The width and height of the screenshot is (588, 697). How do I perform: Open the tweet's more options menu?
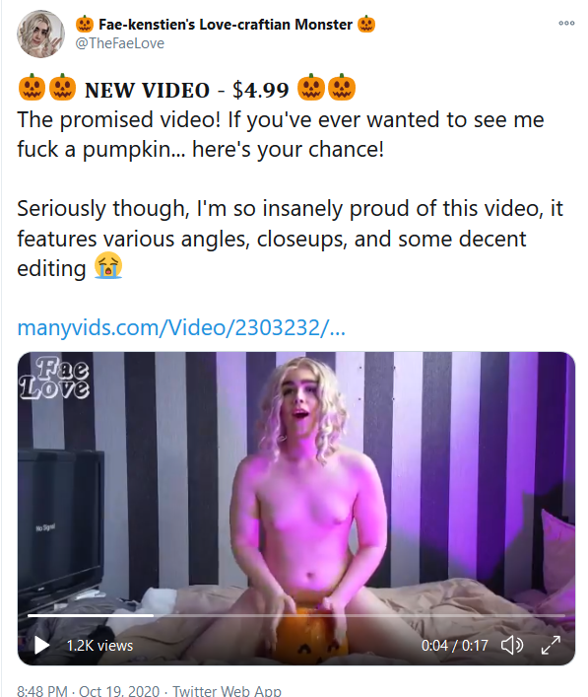[x=566, y=23]
